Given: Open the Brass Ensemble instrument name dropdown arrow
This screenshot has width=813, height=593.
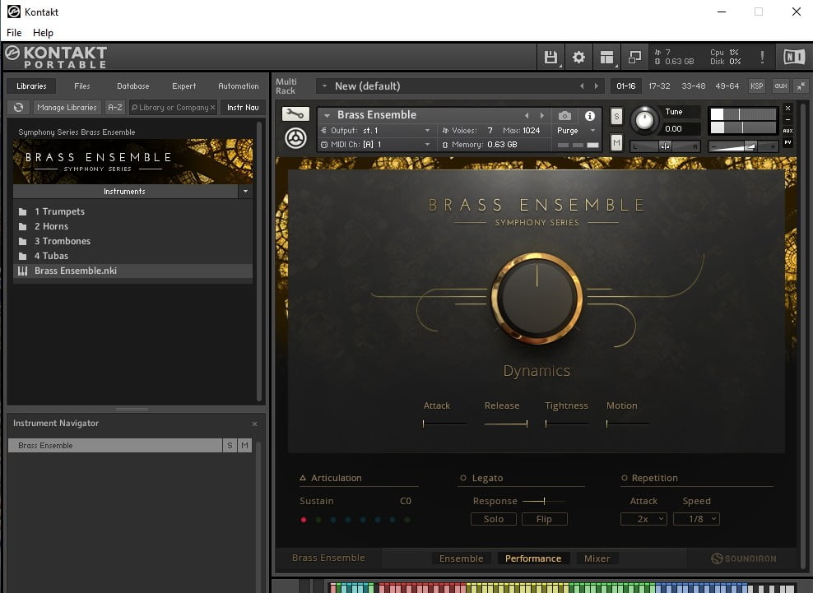Looking at the screenshot, I should point(328,116).
